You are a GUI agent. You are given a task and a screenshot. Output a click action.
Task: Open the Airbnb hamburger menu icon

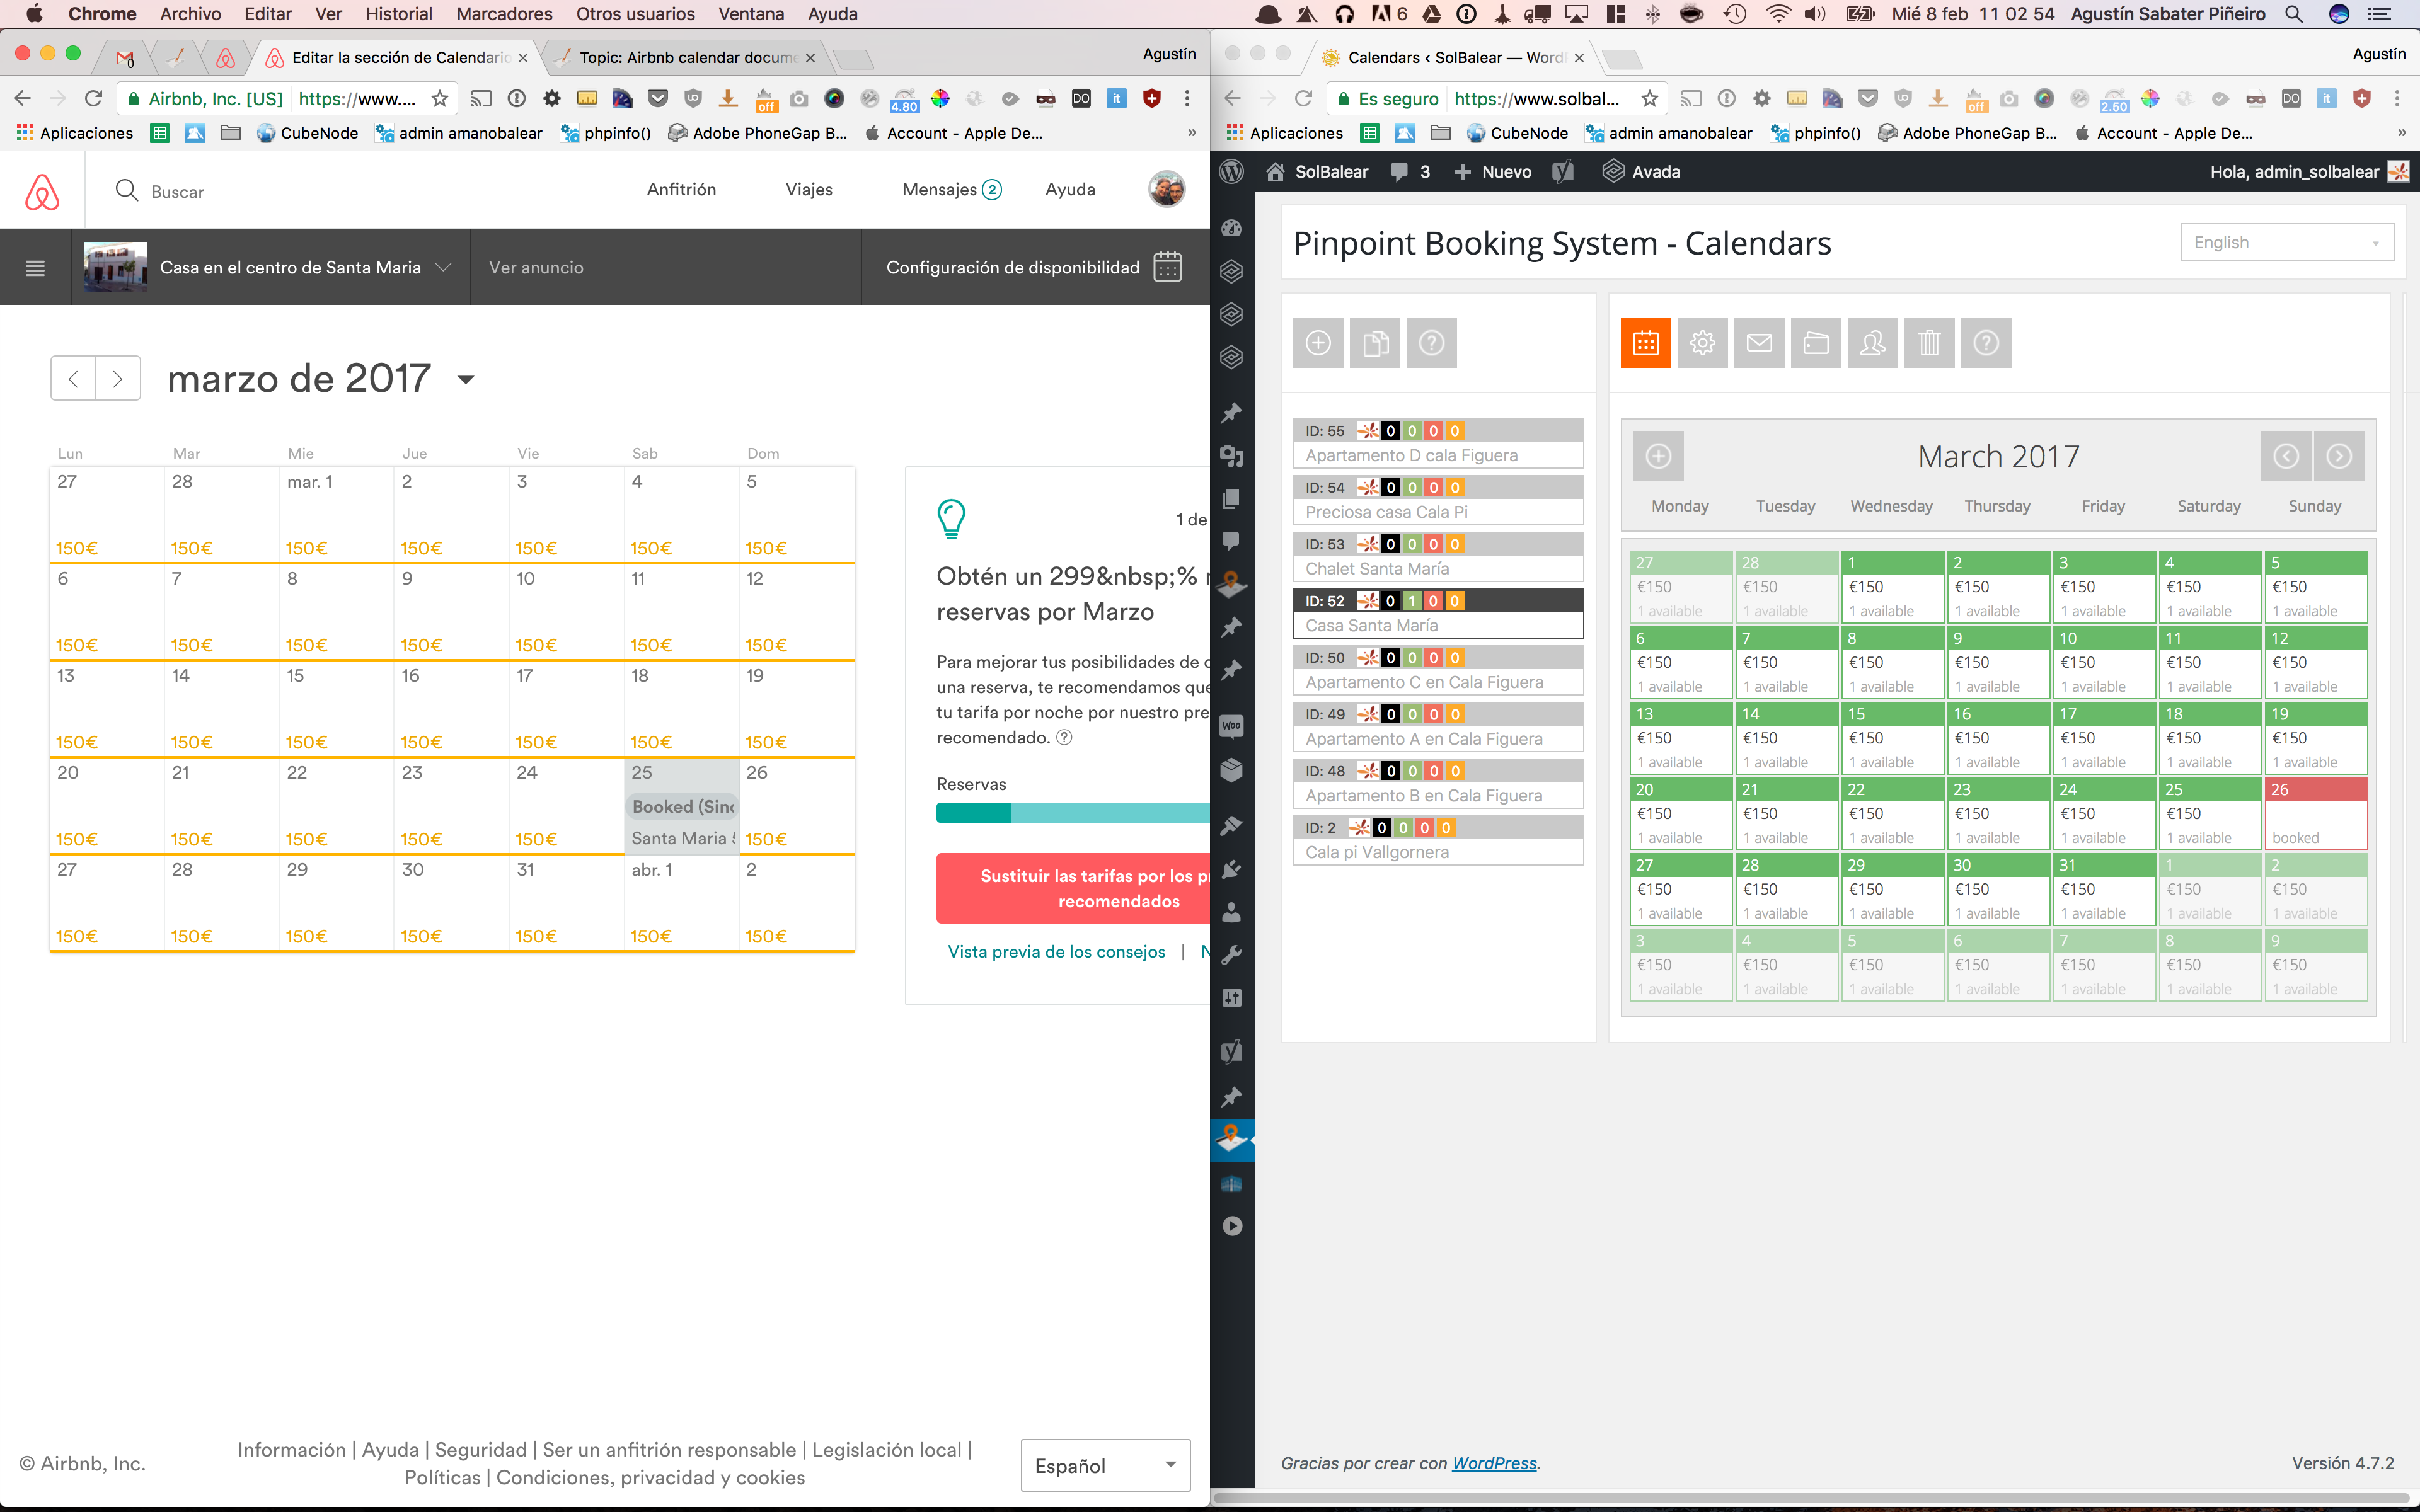[x=35, y=268]
